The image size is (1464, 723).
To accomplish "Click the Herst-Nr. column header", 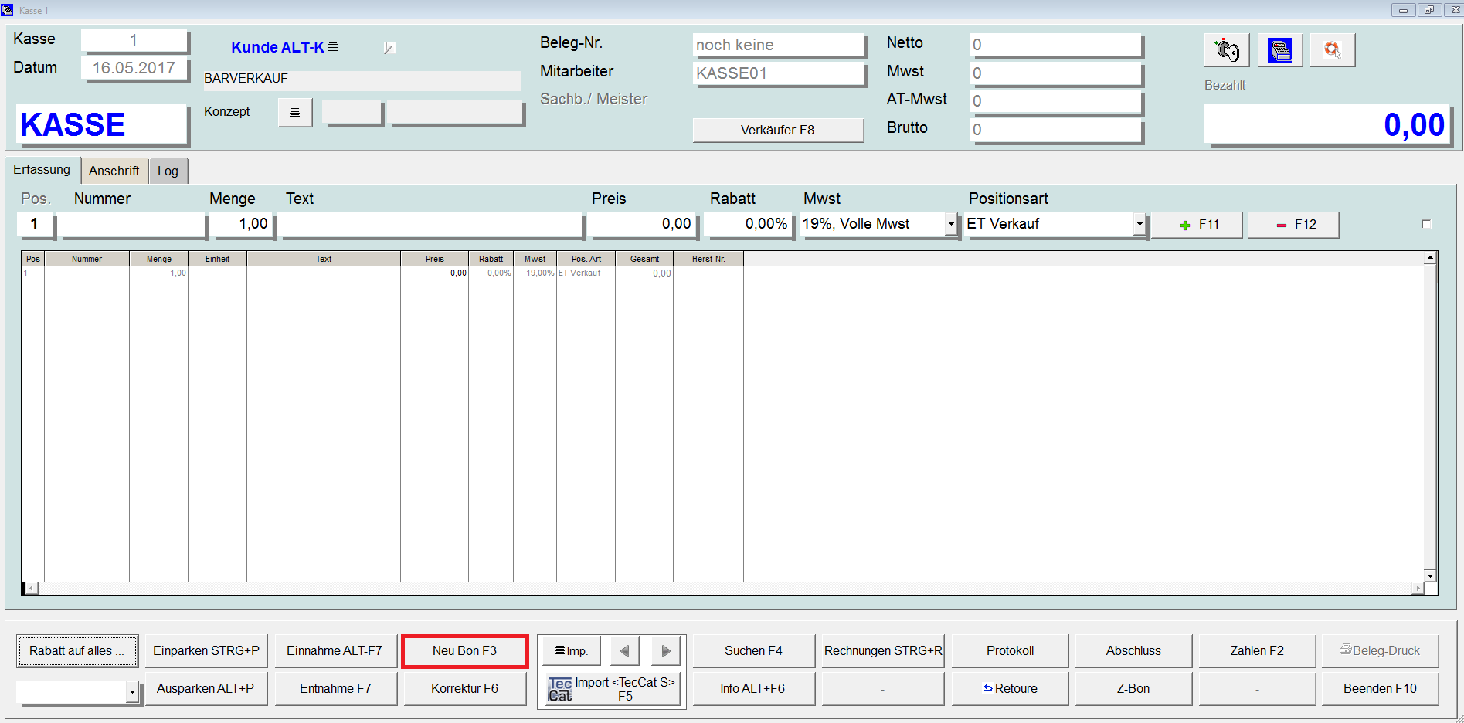I will click(708, 260).
